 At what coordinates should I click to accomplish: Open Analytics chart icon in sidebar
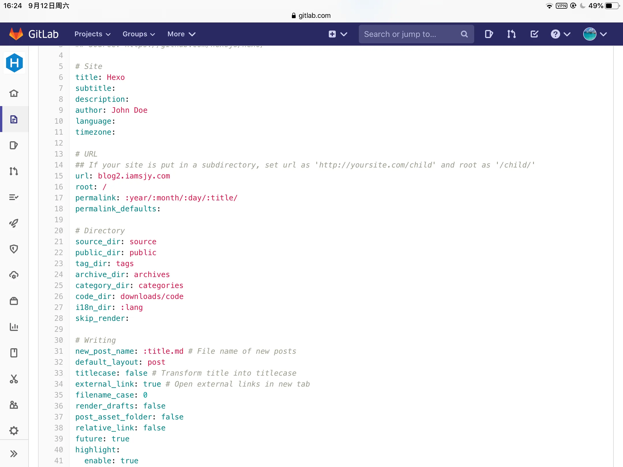coord(14,327)
